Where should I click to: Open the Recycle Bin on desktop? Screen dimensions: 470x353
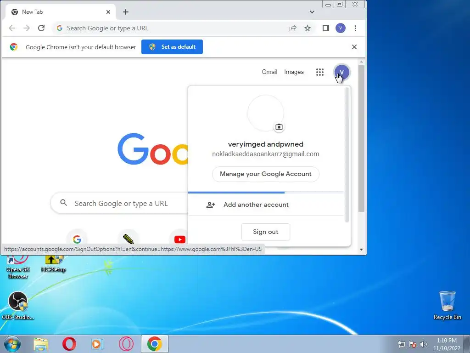(x=447, y=305)
